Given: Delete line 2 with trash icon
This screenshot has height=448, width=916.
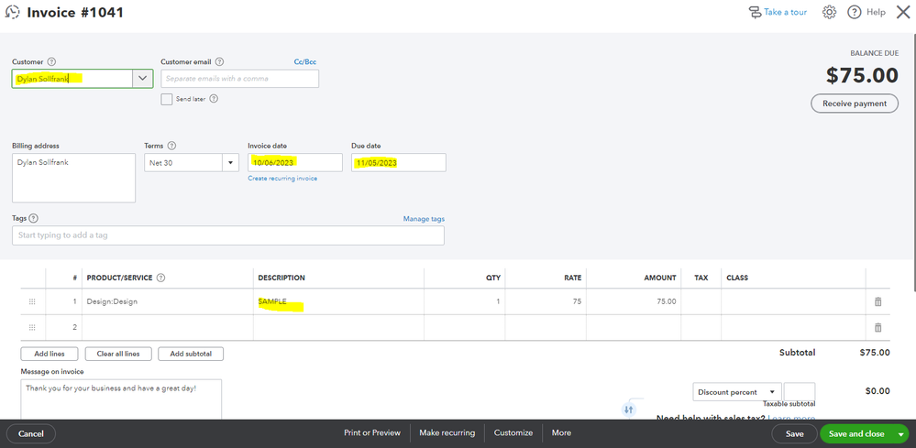Looking at the screenshot, I should pyautogui.click(x=877, y=327).
